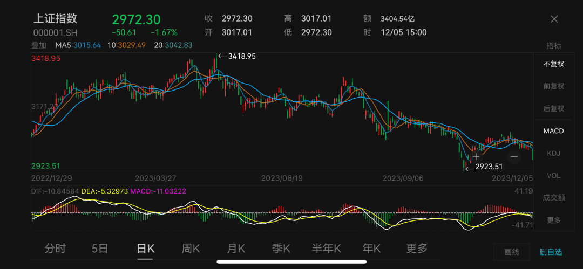Close the chart with the X icon
The width and height of the screenshot is (583, 269).
(554, 19)
